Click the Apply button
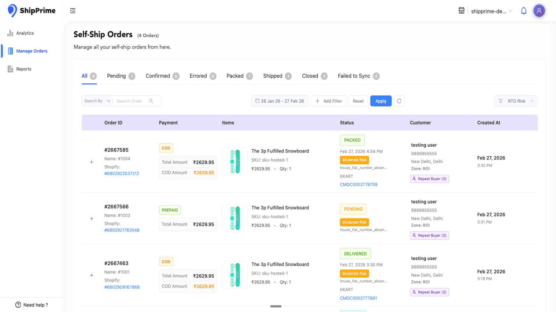Screen dimensions: 556x312 381,101
